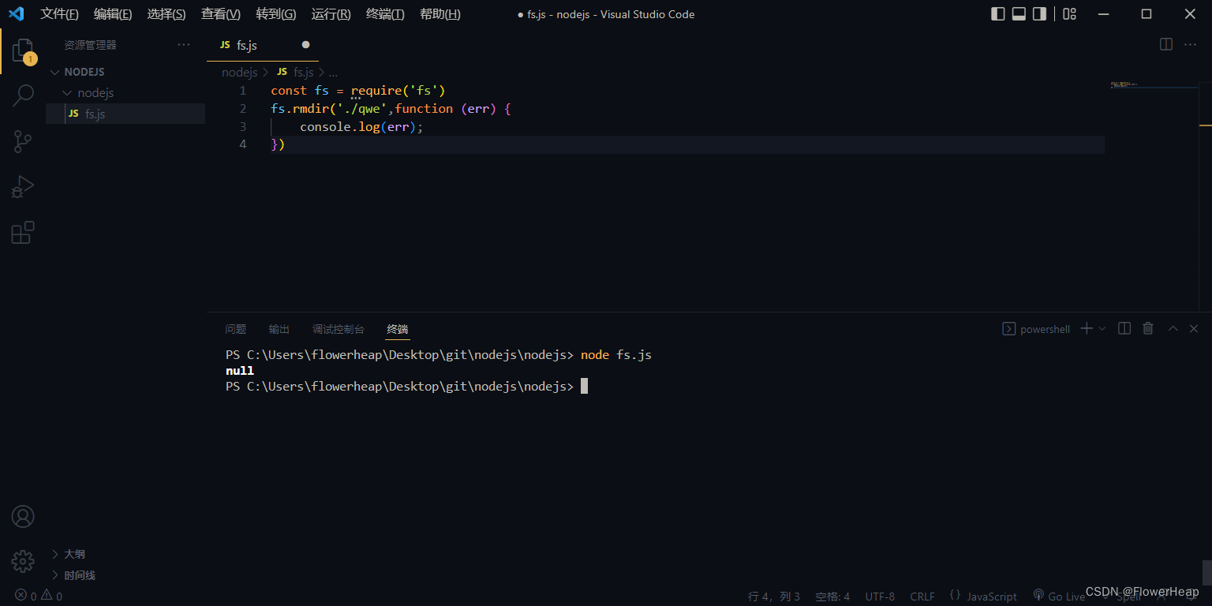Close the terminal panel
This screenshot has height=606, width=1212.
click(x=1194, y=328)
